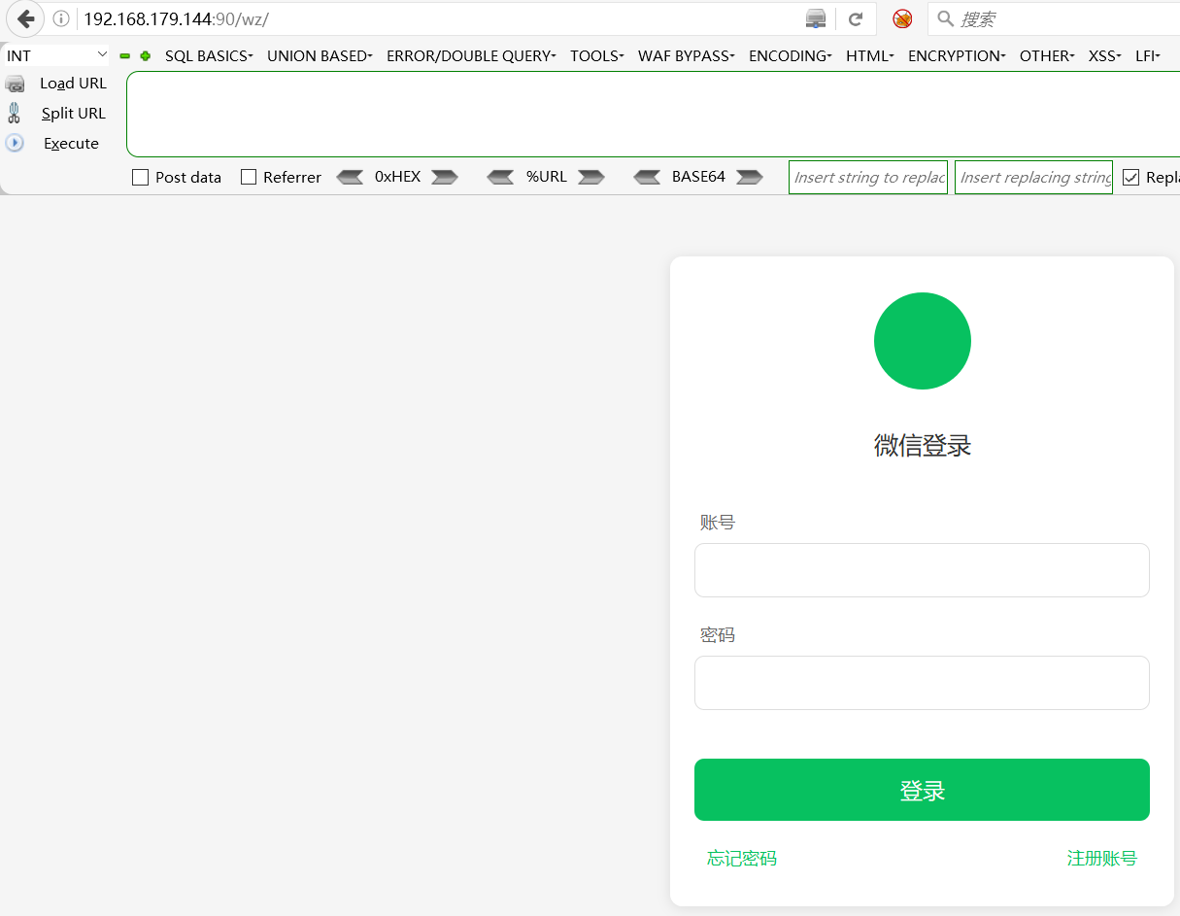Open the TOOLS menu
Viewport: 1180px width, 916px height.
(597, 55)
